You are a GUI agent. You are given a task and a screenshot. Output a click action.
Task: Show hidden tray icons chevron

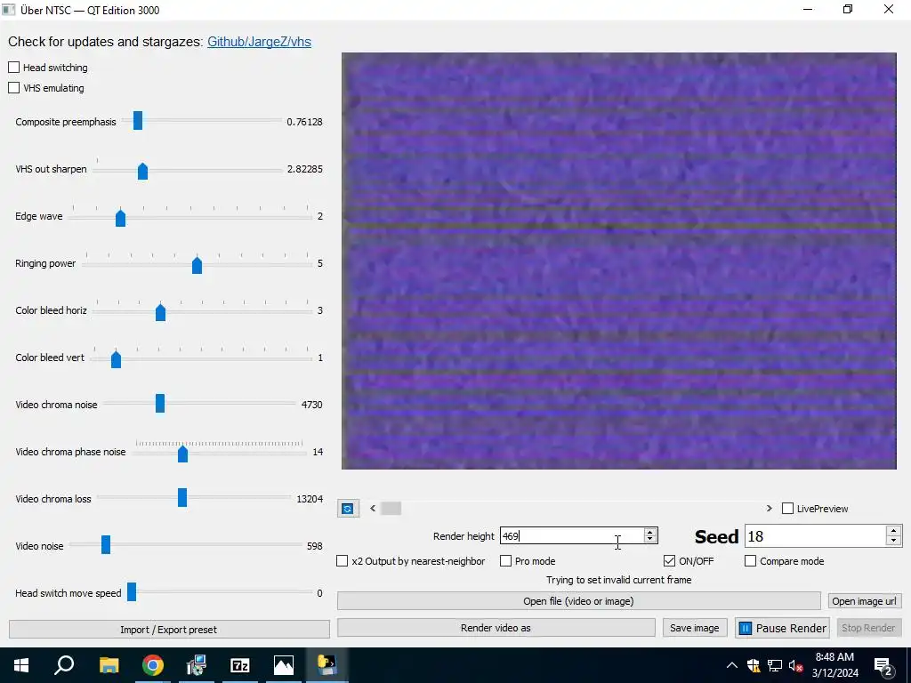click(x=732, y=665)
